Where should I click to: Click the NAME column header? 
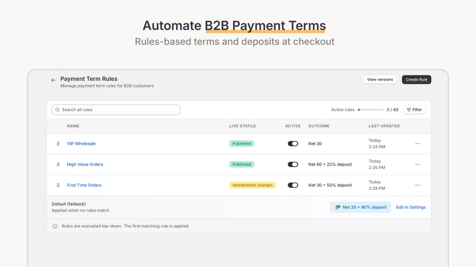[73, 126]
